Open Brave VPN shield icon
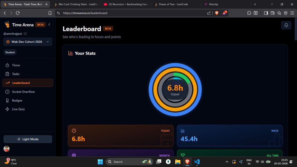This screenshot has width=297, height=167. (x=286, y=13)
